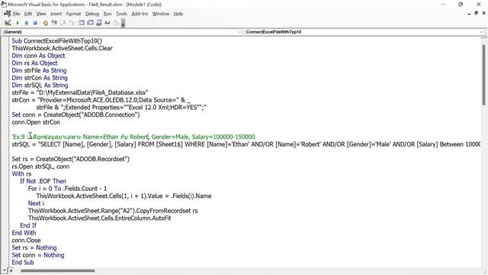Image resolution: width=488 pixels, height=275 pixels.
Task: Click the 'Provider=Microsoft.ACE.OLEDB.12.0' line
Action: [x=101, y=100]
